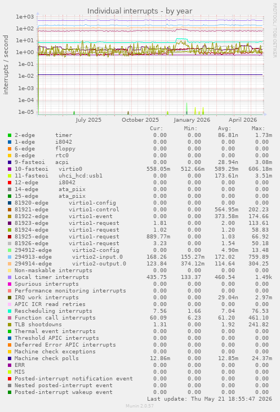
Task: Click the July 2025 axis label
Action: click(x=88, y=120)
